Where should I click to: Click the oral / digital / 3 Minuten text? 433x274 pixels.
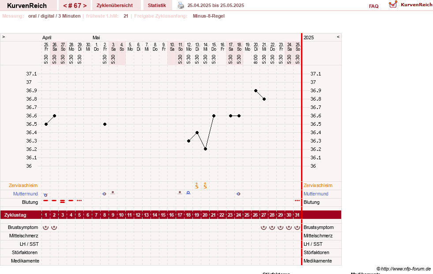(54, 16)
